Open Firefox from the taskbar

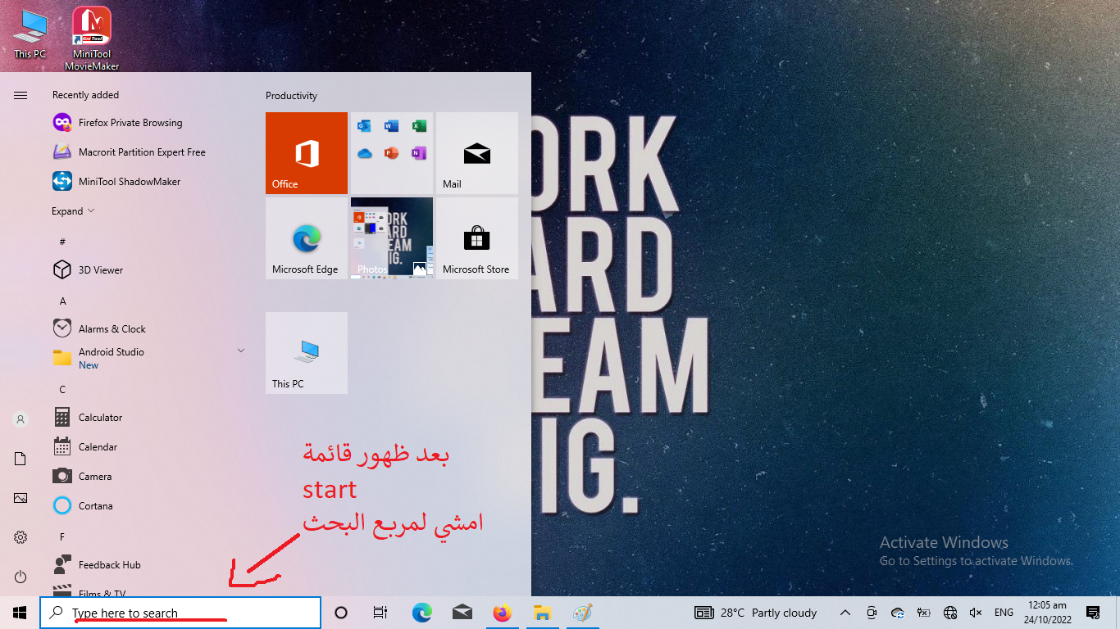tap(502, 613)
